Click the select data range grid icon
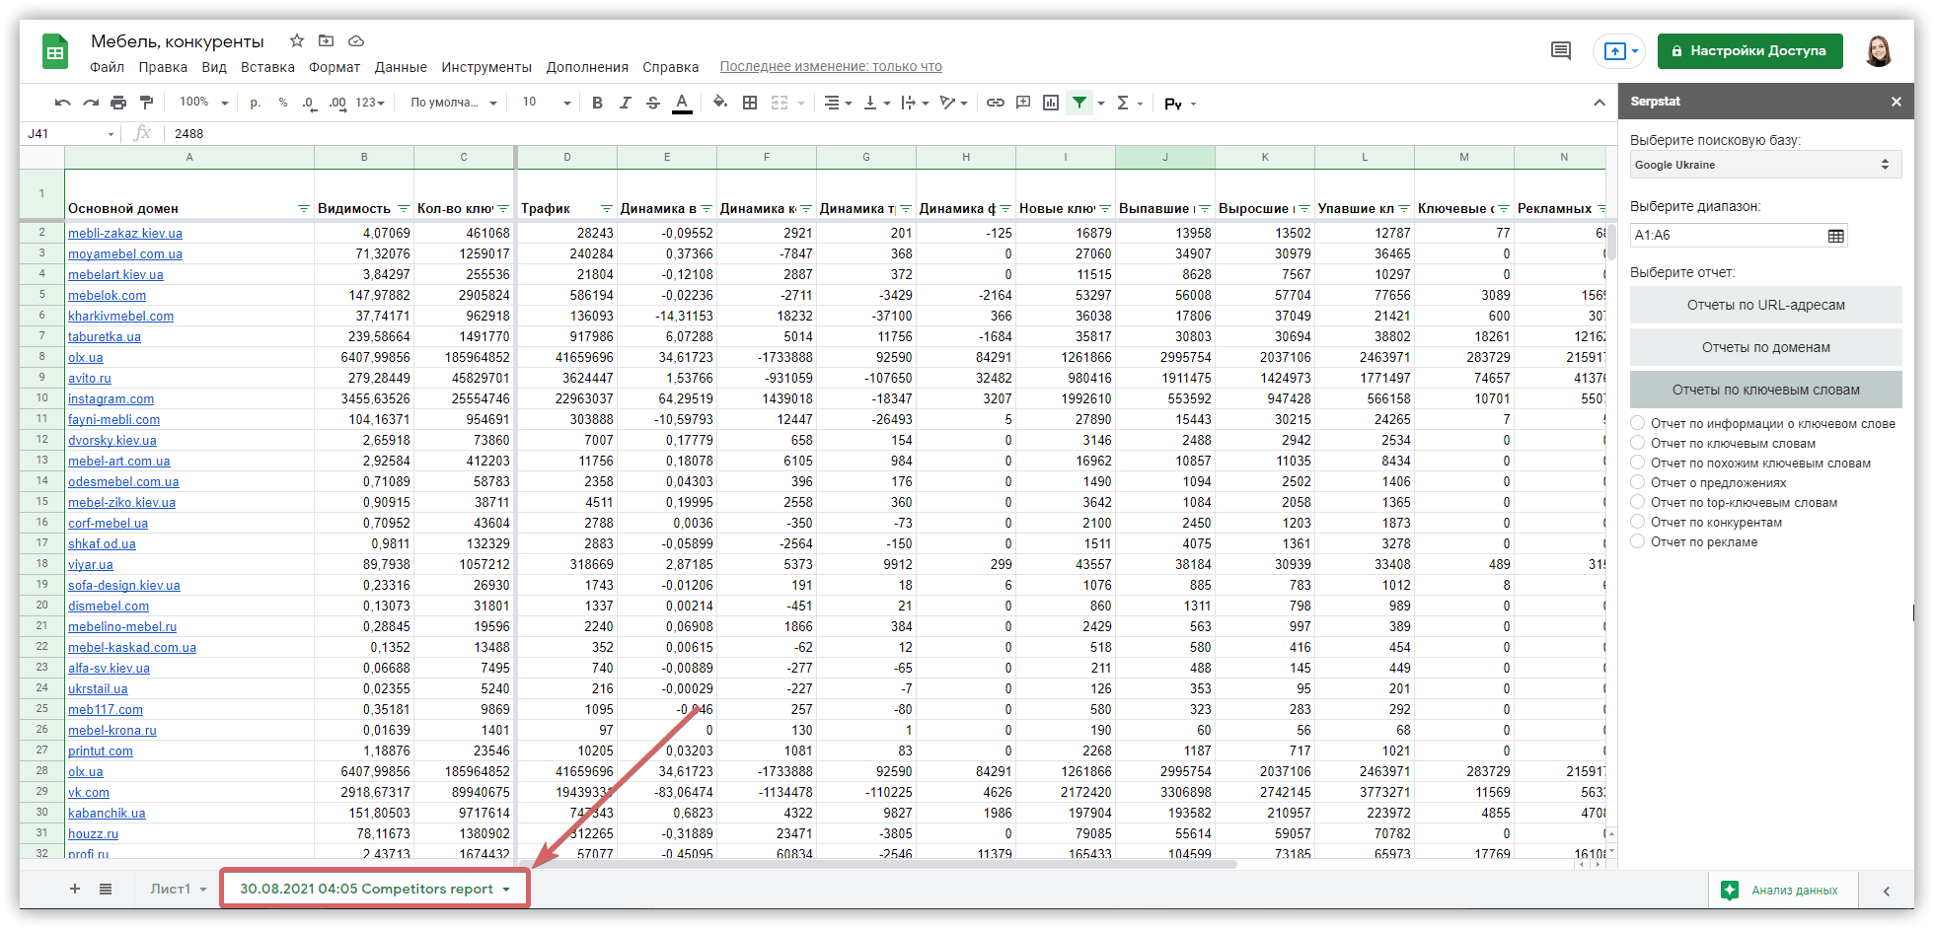 (1835, 236)
